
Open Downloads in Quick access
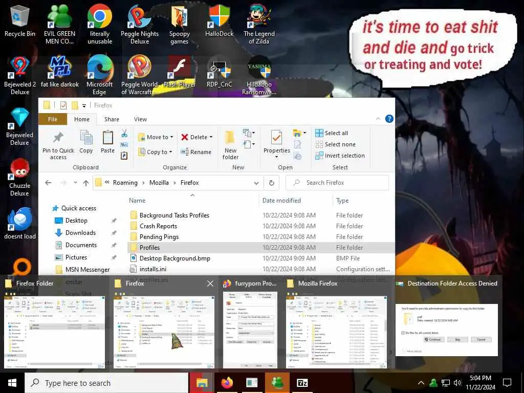(x=80, y=233)
